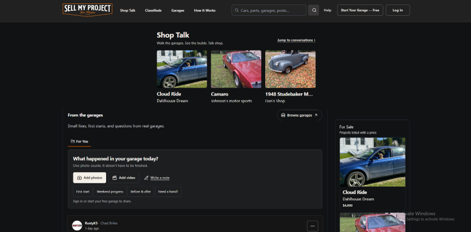Open Cloud Ride thumbnail in Shop Talk
The height and width of the screenshot is (232, 471).
[x=182, y=69]
